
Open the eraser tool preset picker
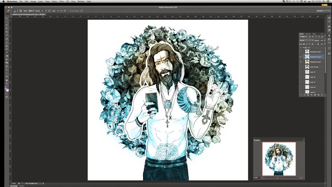pos(9,11)
